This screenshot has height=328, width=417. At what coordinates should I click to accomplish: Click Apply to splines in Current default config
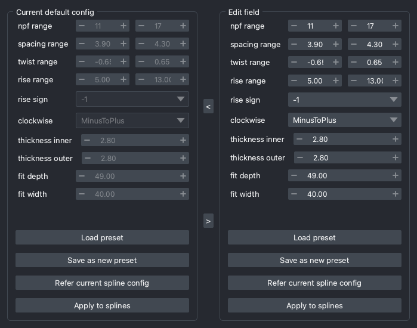coord(102,305)
